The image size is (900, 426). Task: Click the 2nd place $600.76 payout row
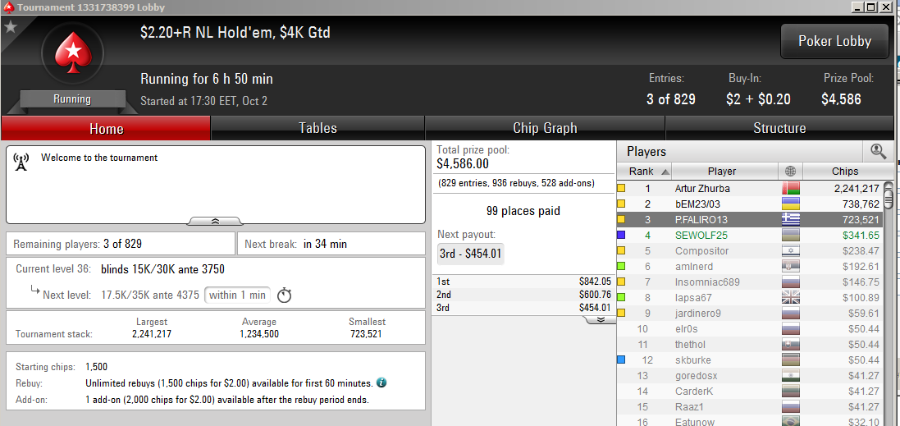point(523,294)
